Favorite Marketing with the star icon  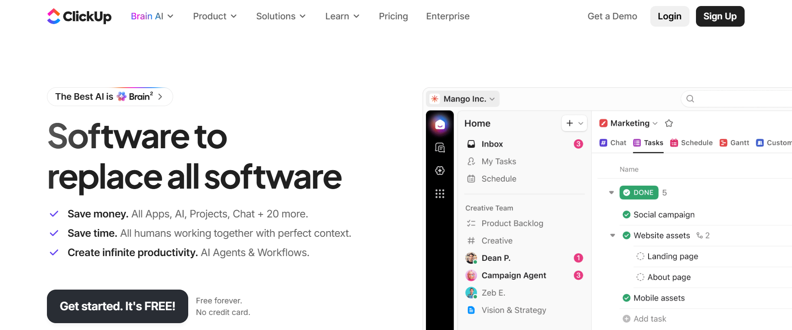pyautogui.click(x=669, y=123)
